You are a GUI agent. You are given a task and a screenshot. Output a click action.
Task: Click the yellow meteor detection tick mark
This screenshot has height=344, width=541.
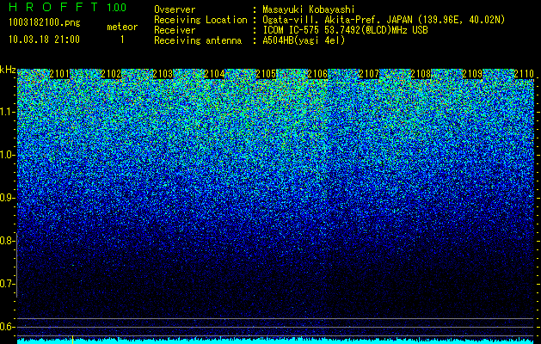(x=73, y=340)
